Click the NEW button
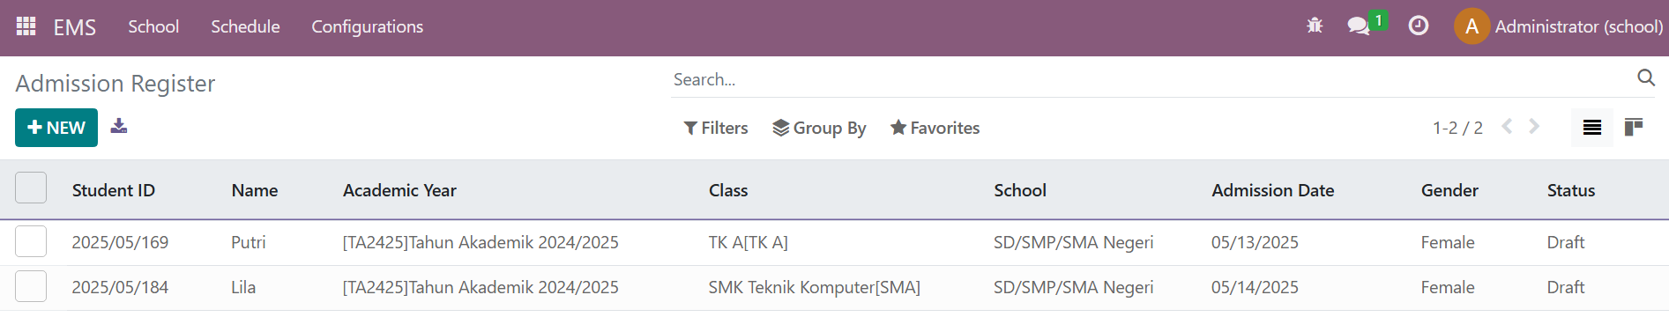This screenshot has width=1669, height=317. tap(56, 128)
